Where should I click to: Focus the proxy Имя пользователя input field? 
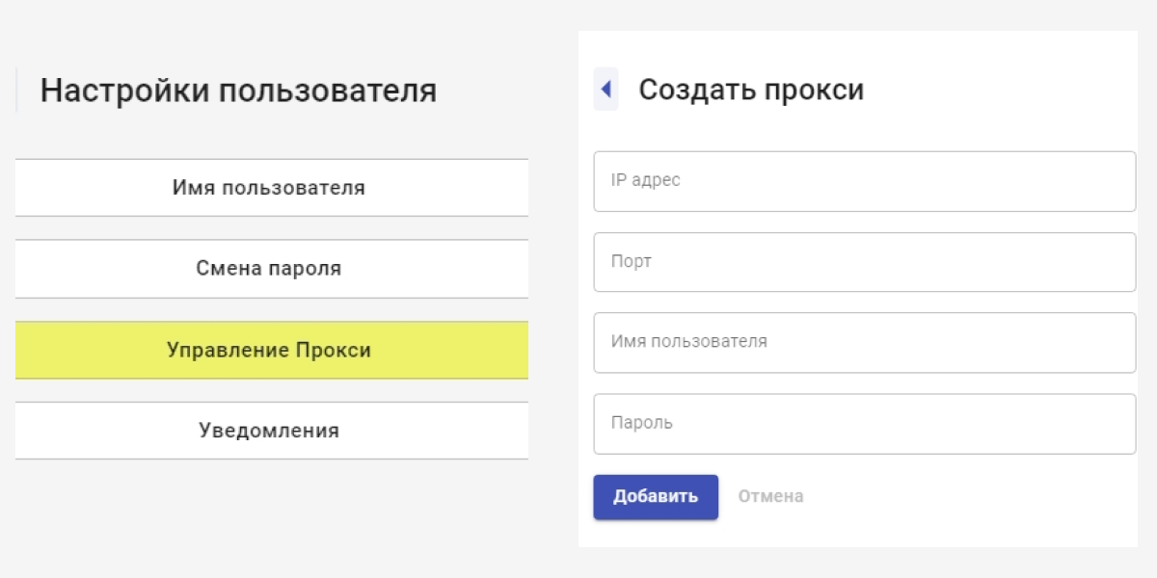(865, 343)
